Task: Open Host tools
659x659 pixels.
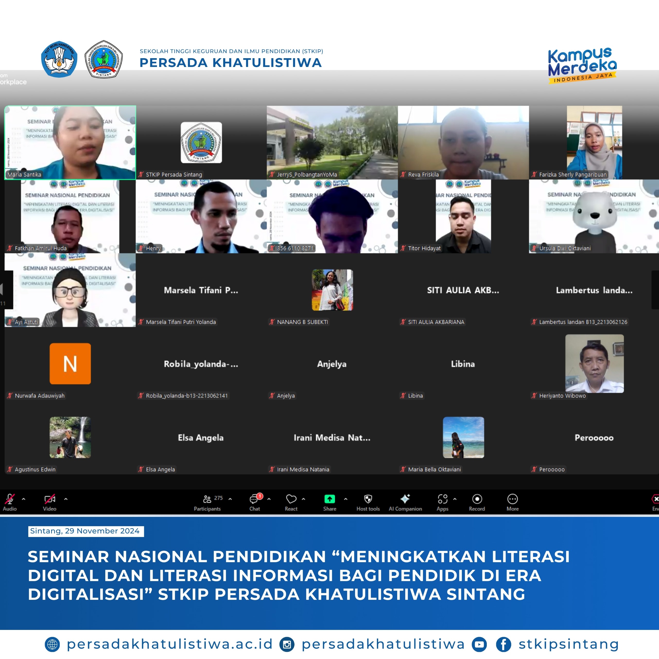Action: tap(368, 502)
